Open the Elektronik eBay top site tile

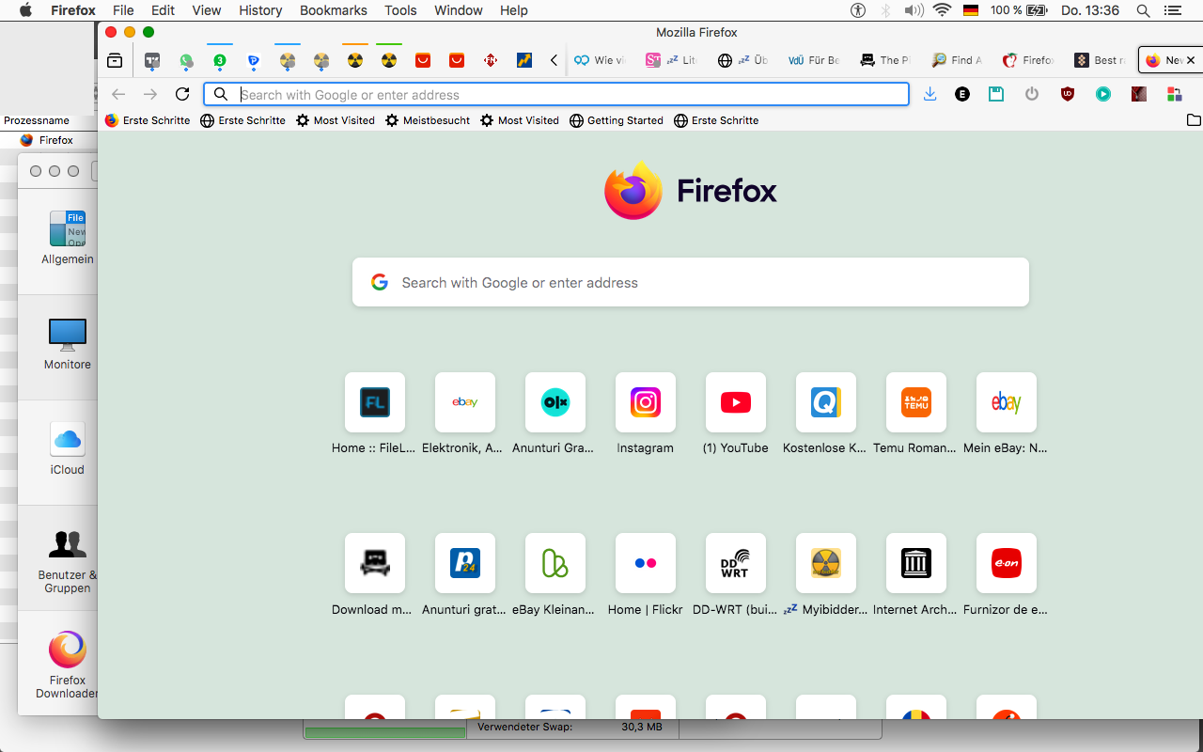coord(465,402)
